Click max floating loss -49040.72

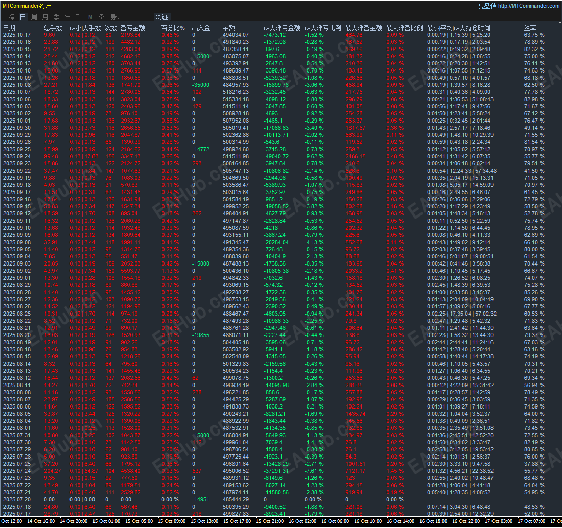(276, 157)
